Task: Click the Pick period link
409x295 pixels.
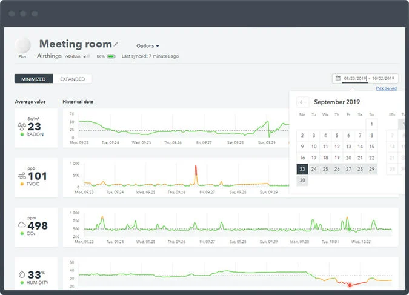Action: coord(386,88)
